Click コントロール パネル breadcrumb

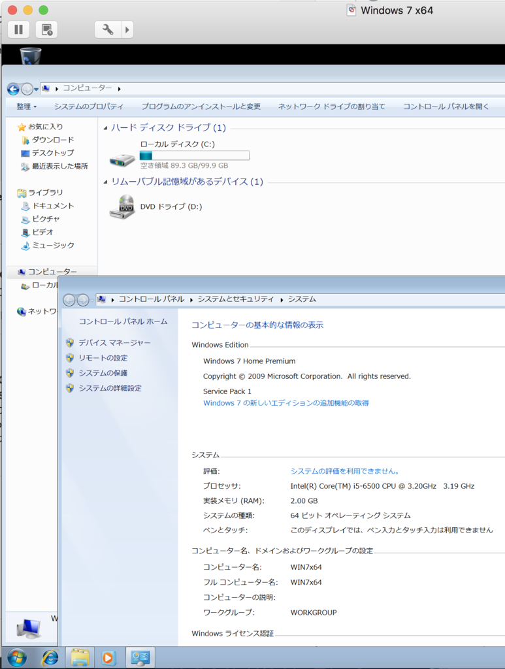coord(152,299)
